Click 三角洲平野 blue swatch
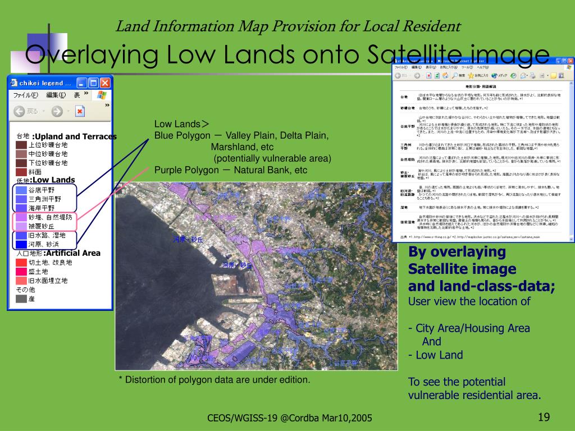Screen dimensions: 575x431 tap(21, 199)
